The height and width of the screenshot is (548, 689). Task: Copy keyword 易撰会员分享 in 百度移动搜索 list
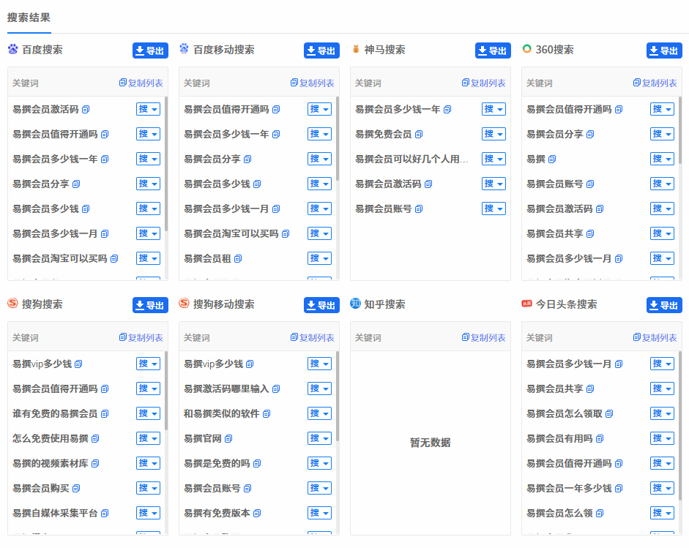(x=247, y=159)
